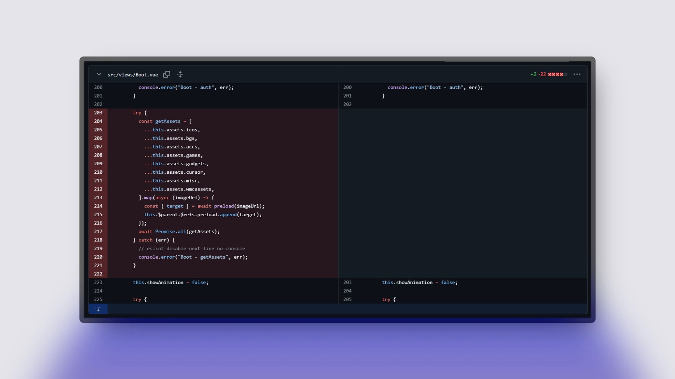Screen dimensions: 675x379
Task: Click the copy file path icon
Action: [x=167, y=74]
